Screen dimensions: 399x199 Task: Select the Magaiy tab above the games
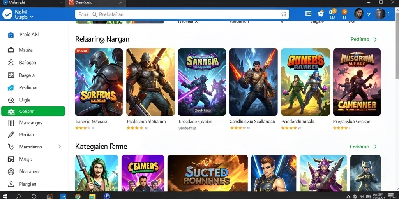[317, 22]
